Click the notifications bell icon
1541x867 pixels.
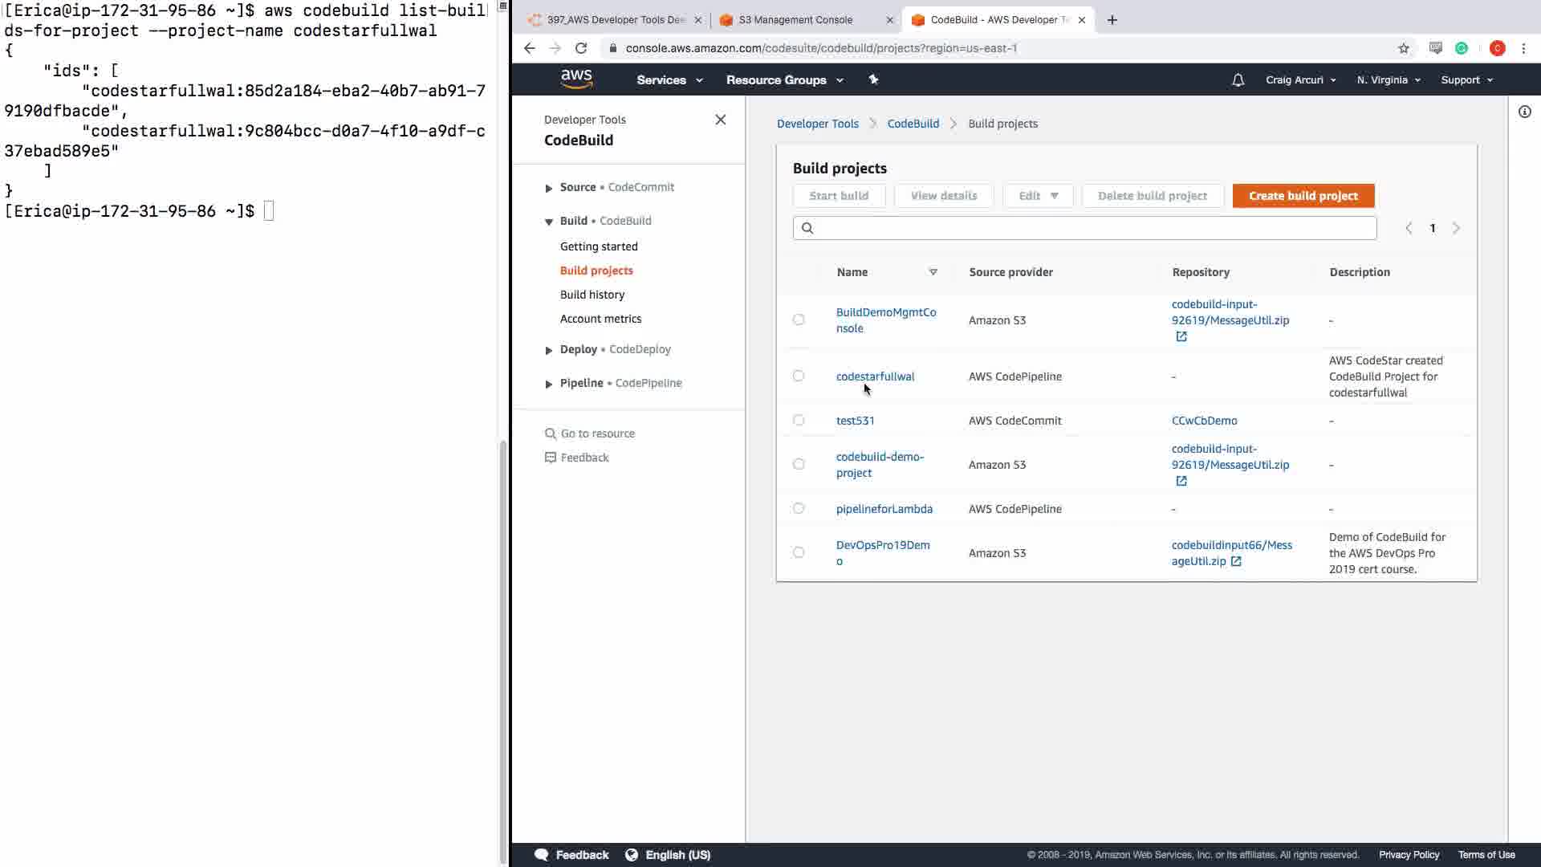coord(1238,80)
